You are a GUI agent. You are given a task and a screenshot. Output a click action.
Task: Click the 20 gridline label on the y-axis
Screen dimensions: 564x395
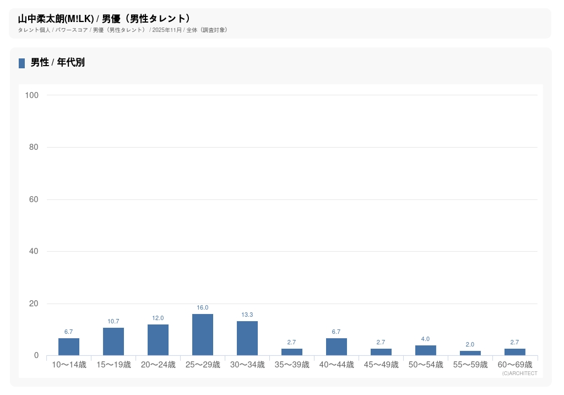point(34,304)
